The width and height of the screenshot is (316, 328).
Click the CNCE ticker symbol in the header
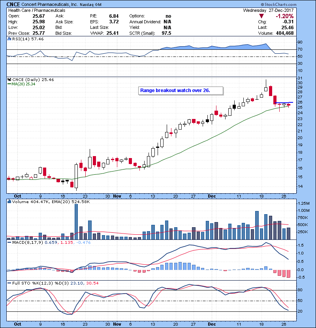13,4
